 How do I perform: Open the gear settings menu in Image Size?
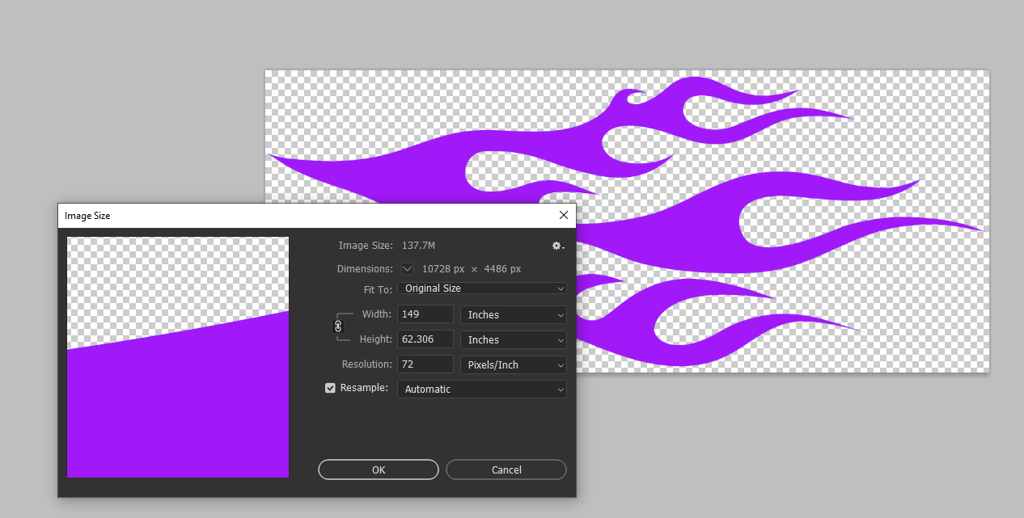click(x=557, y=246)
